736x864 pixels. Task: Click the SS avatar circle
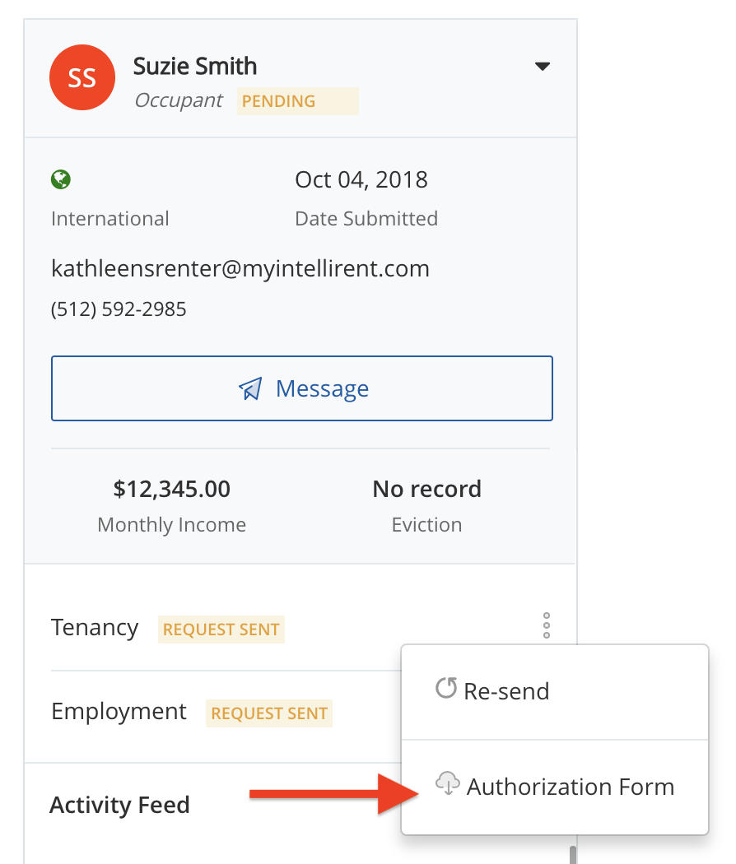[82, 77]
